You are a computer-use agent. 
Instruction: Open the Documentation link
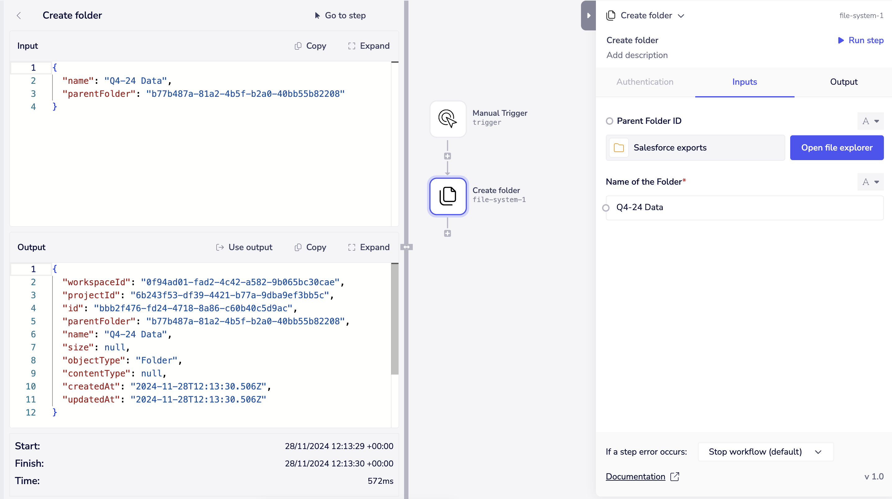point(635,476)
